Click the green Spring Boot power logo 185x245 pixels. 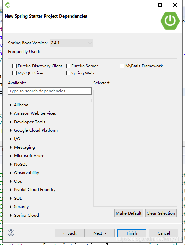[170, 21]
